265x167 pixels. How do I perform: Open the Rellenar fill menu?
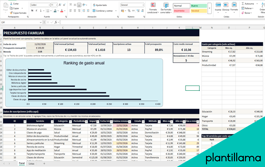click(x=247, y=8)
